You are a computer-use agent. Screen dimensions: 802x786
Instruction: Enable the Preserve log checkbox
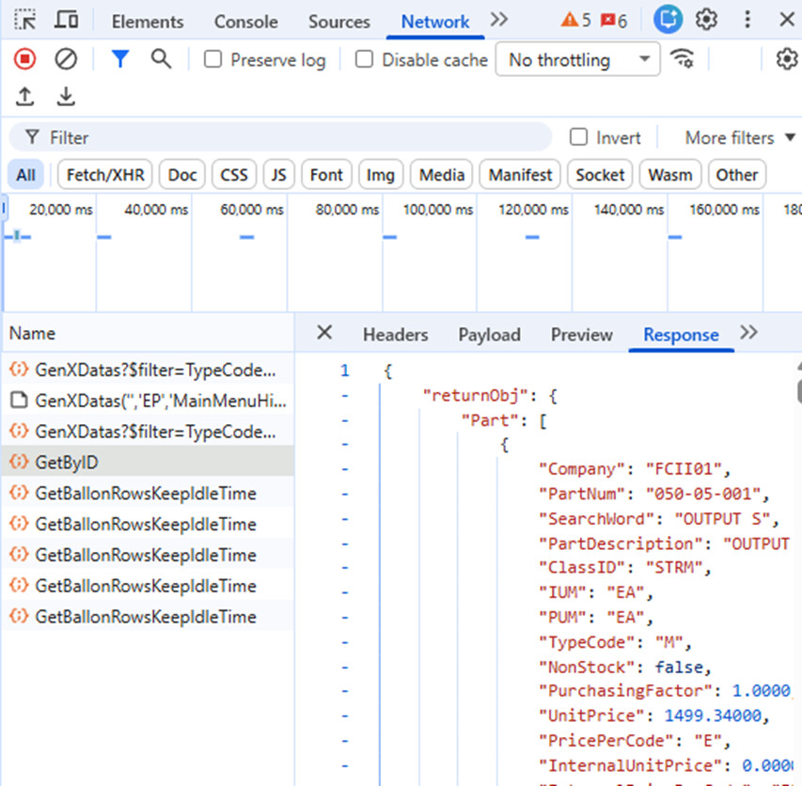coord(213,60)
